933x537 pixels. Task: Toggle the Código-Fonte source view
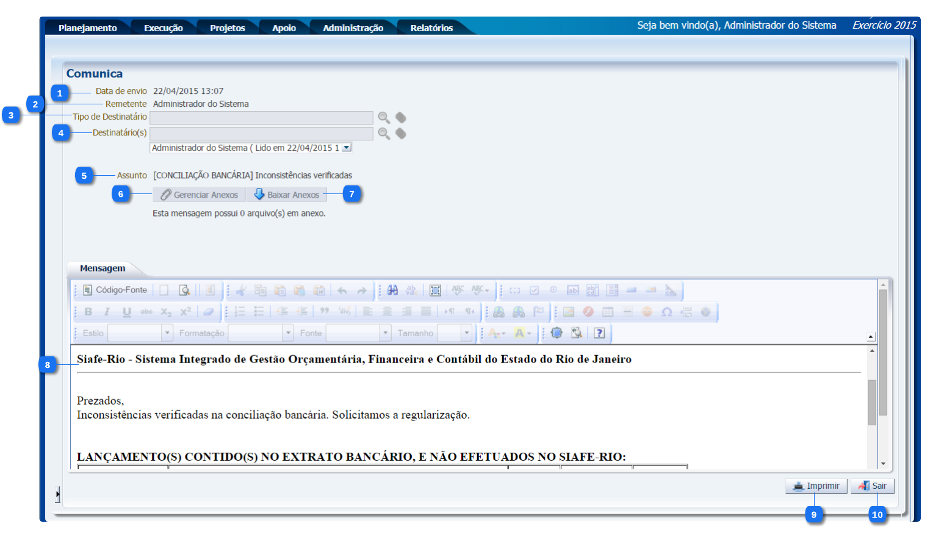point(115,290)
